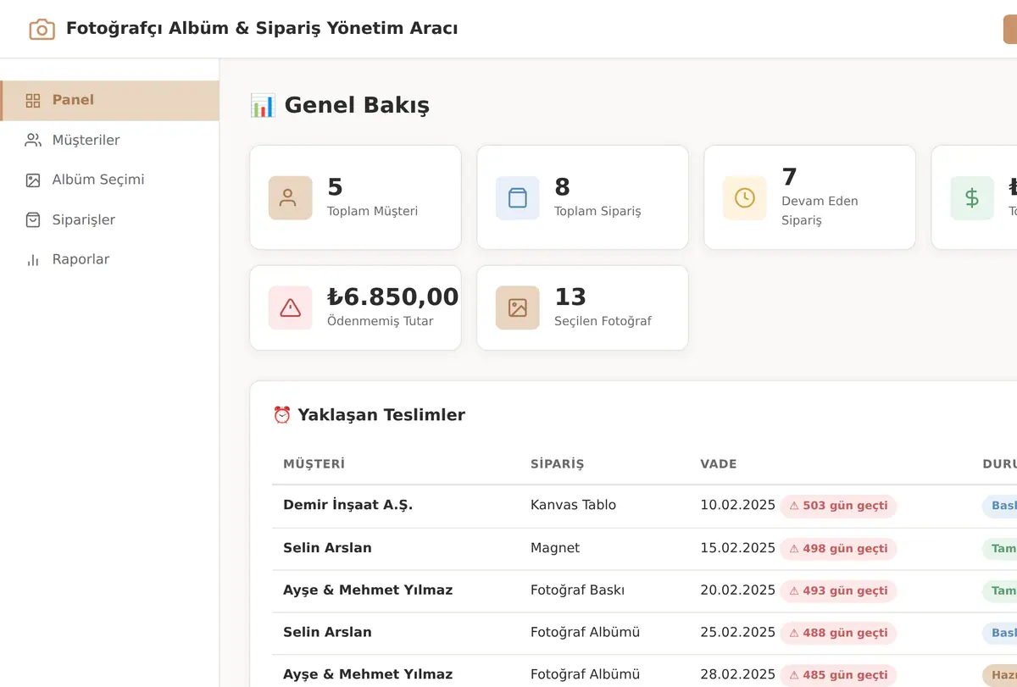This screenshot has width=1017, height=687.
Task: Click the Fotoğraf Baskı order cell
Action: (578, 590)
